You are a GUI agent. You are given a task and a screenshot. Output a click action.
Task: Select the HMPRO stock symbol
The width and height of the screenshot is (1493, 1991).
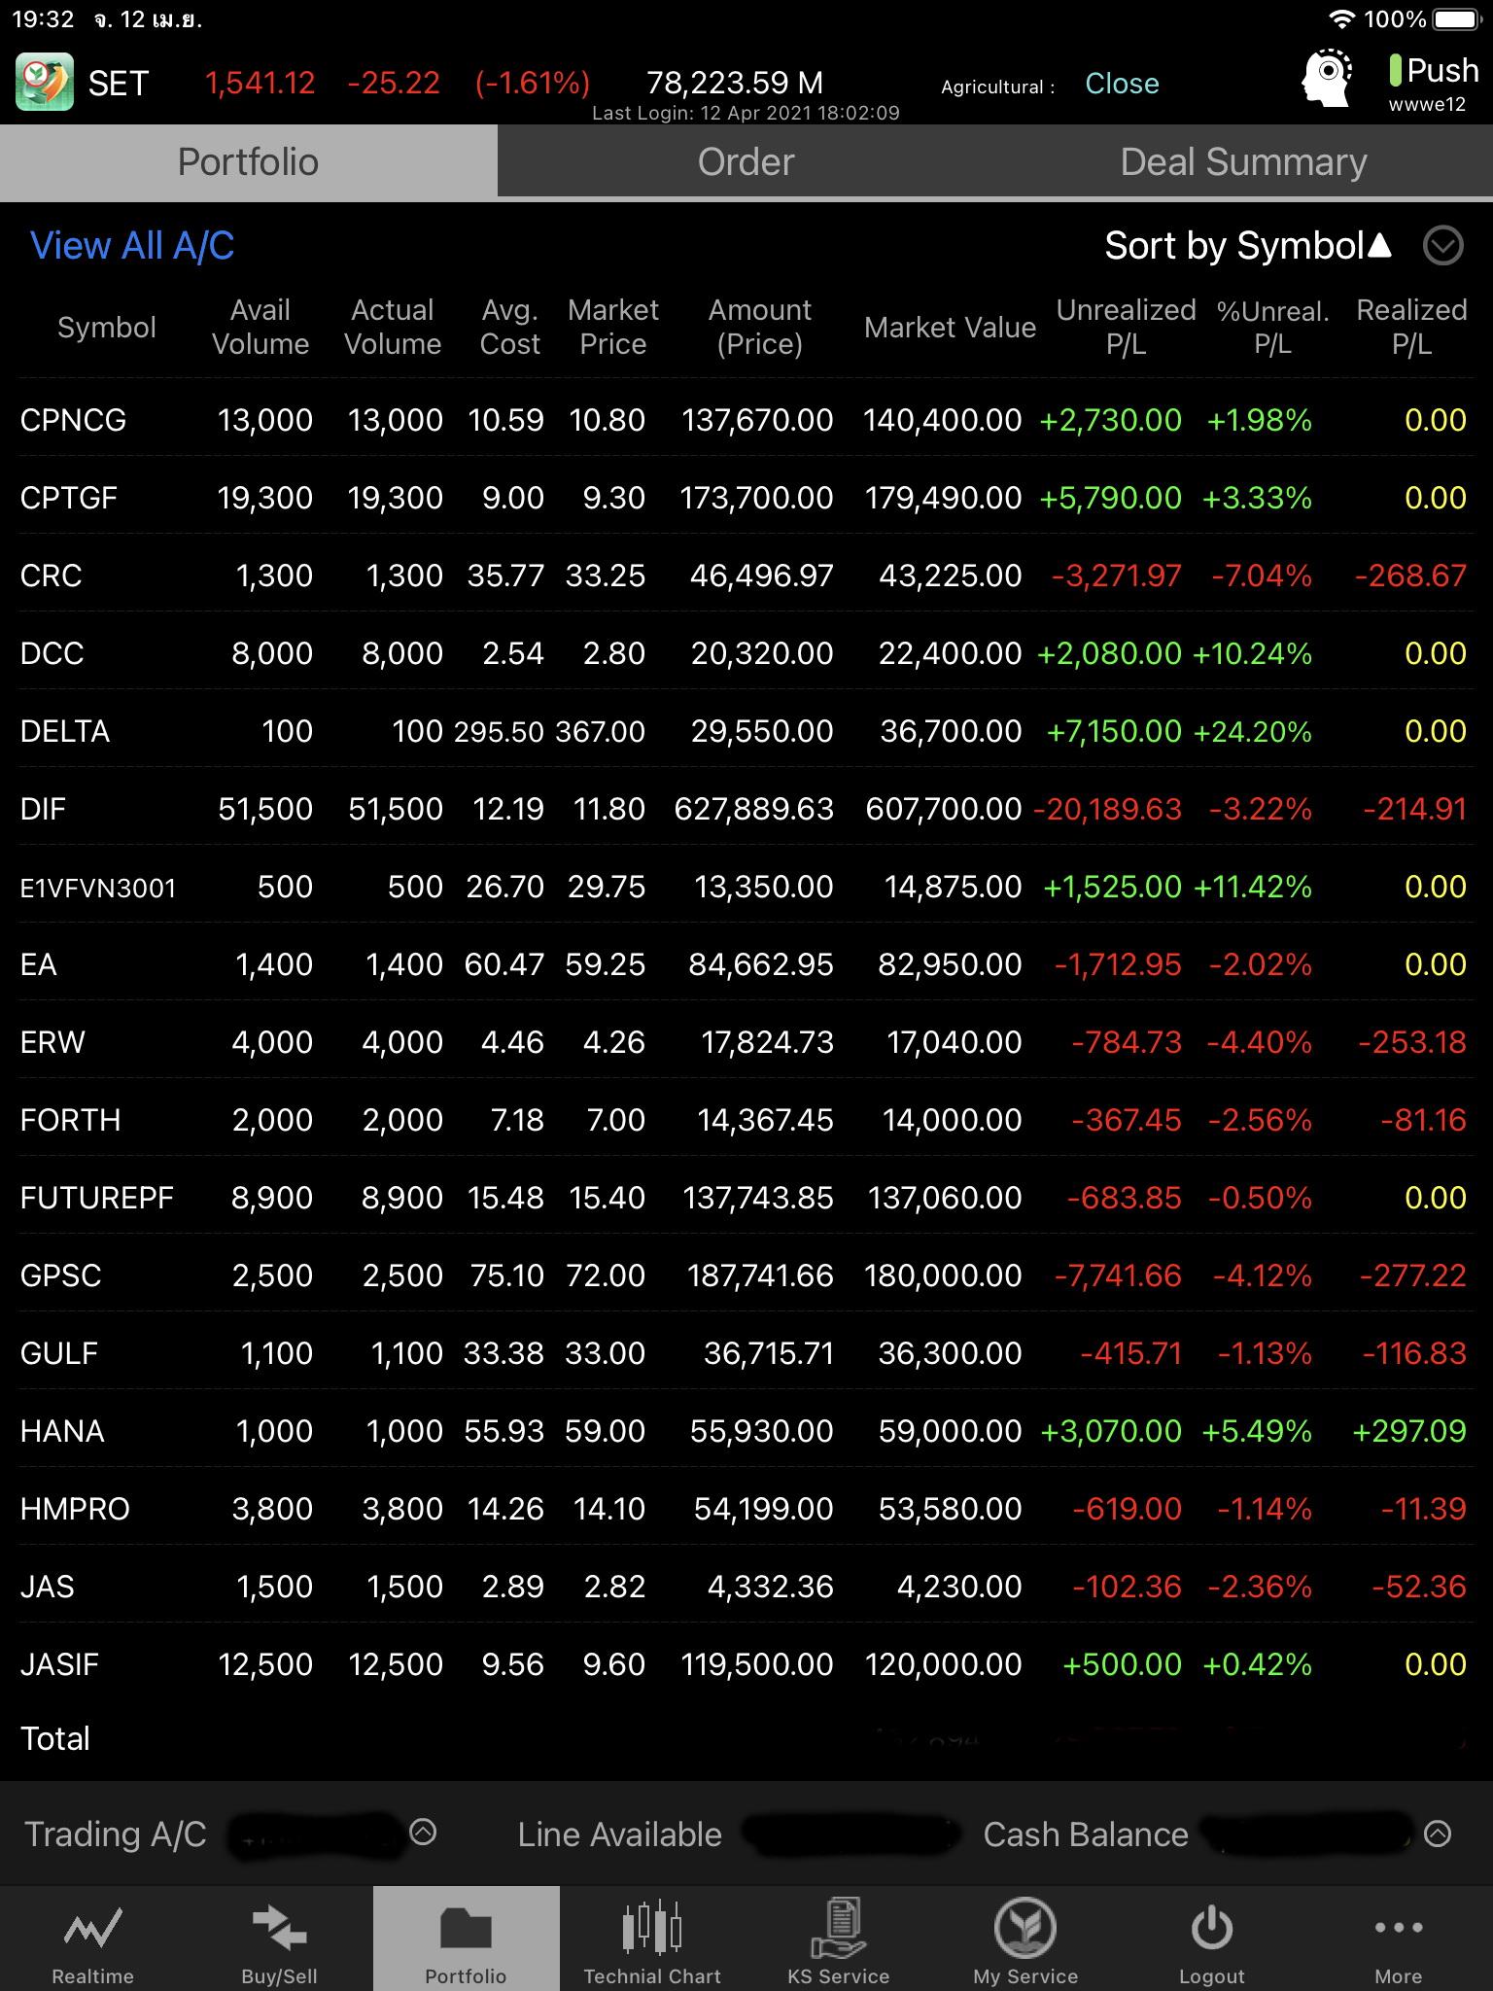point(75,1509)
